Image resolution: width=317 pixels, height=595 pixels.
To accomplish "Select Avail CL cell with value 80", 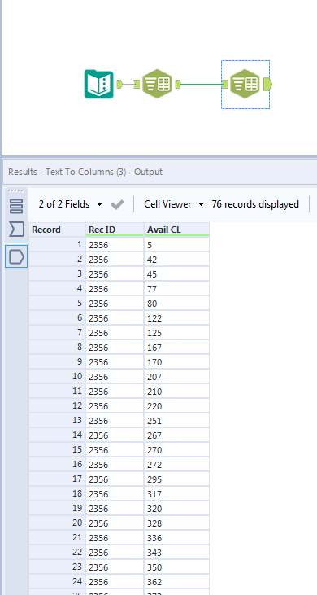I will 176,304.
